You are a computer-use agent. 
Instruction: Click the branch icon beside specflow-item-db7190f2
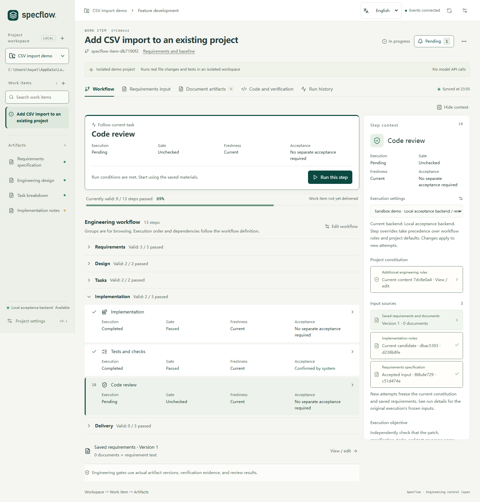coord(87,51)
